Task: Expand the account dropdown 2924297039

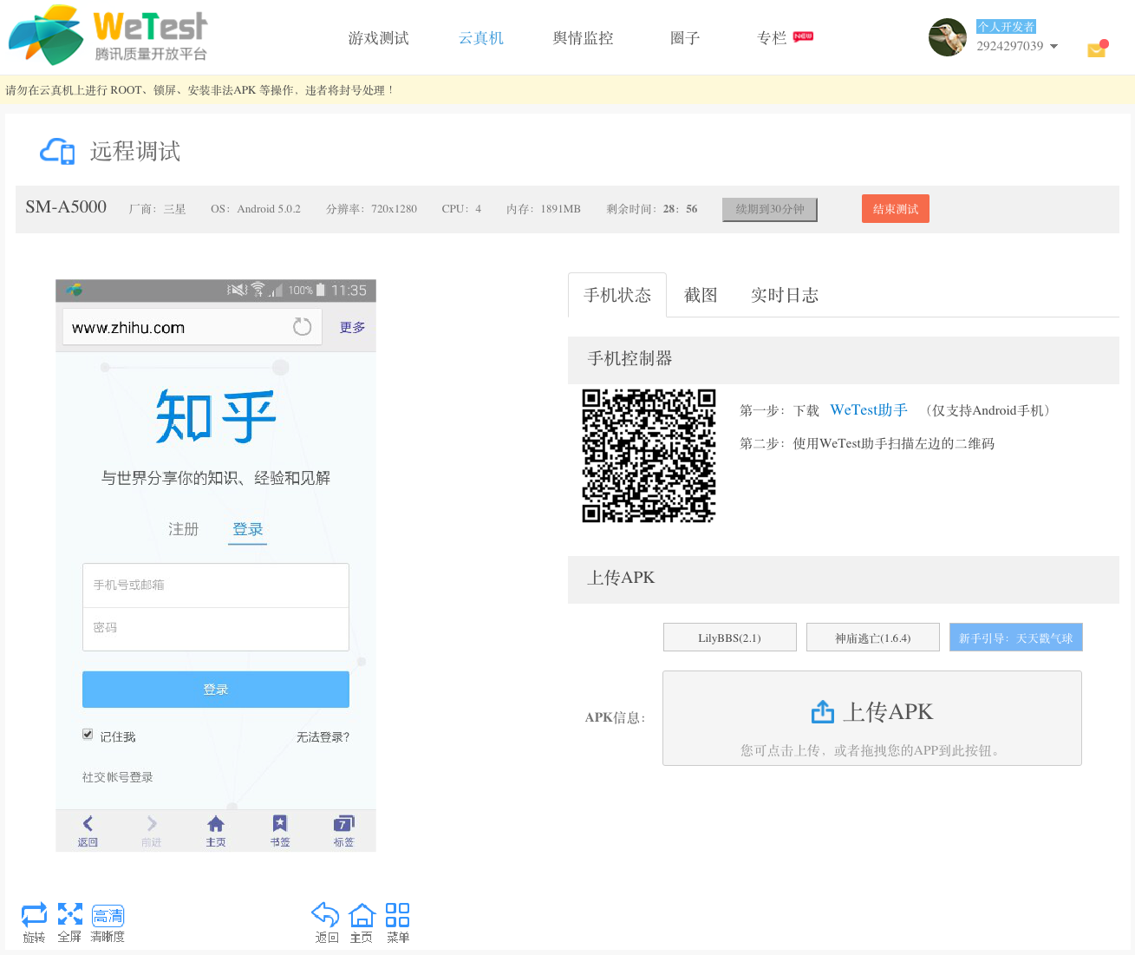Action: click(1017, 46)
